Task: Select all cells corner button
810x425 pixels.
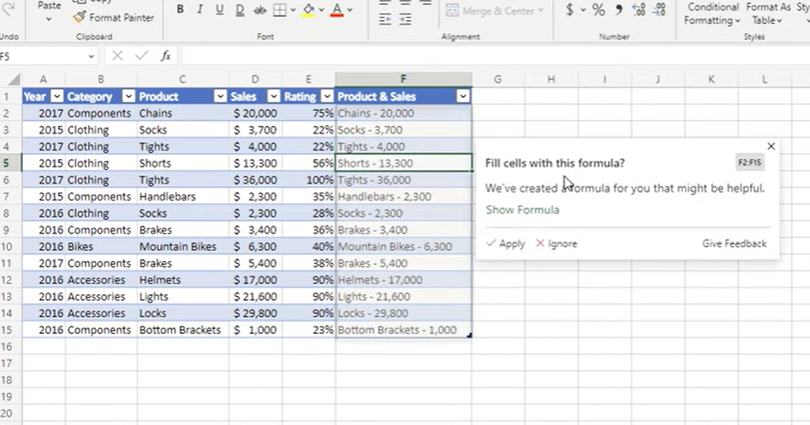Action: pos(13,80)
